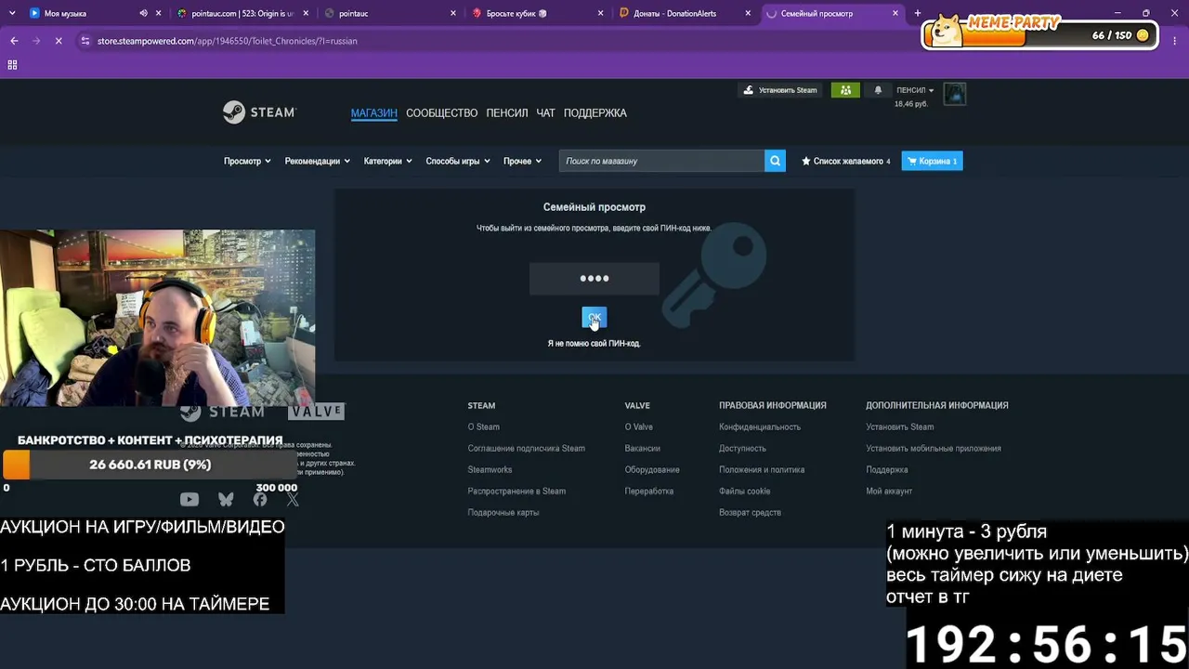Open the О Valve footer link

639,427
